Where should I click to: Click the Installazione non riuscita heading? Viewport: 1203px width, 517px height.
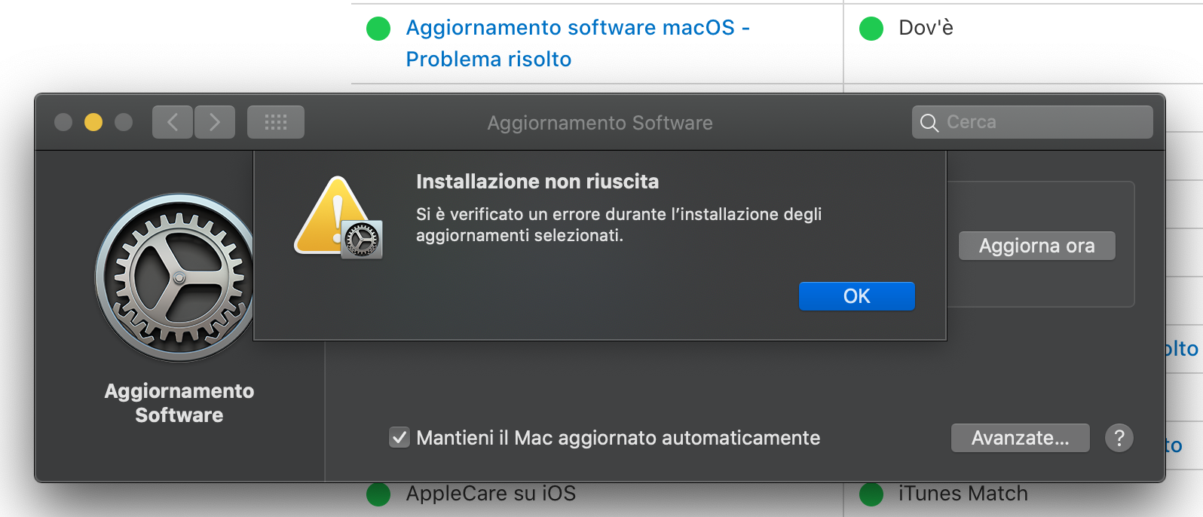coord(537,182)
